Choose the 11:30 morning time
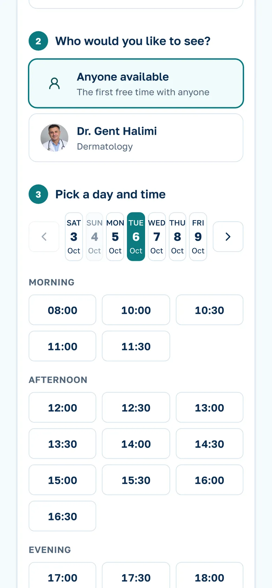Screen dimensions: 272x588 click(136, 346)
